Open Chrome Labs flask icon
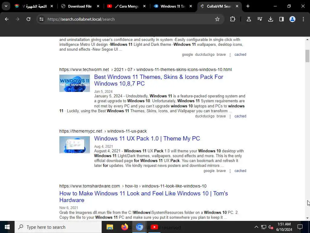310x233 pixels. click(x=249, y=19)
